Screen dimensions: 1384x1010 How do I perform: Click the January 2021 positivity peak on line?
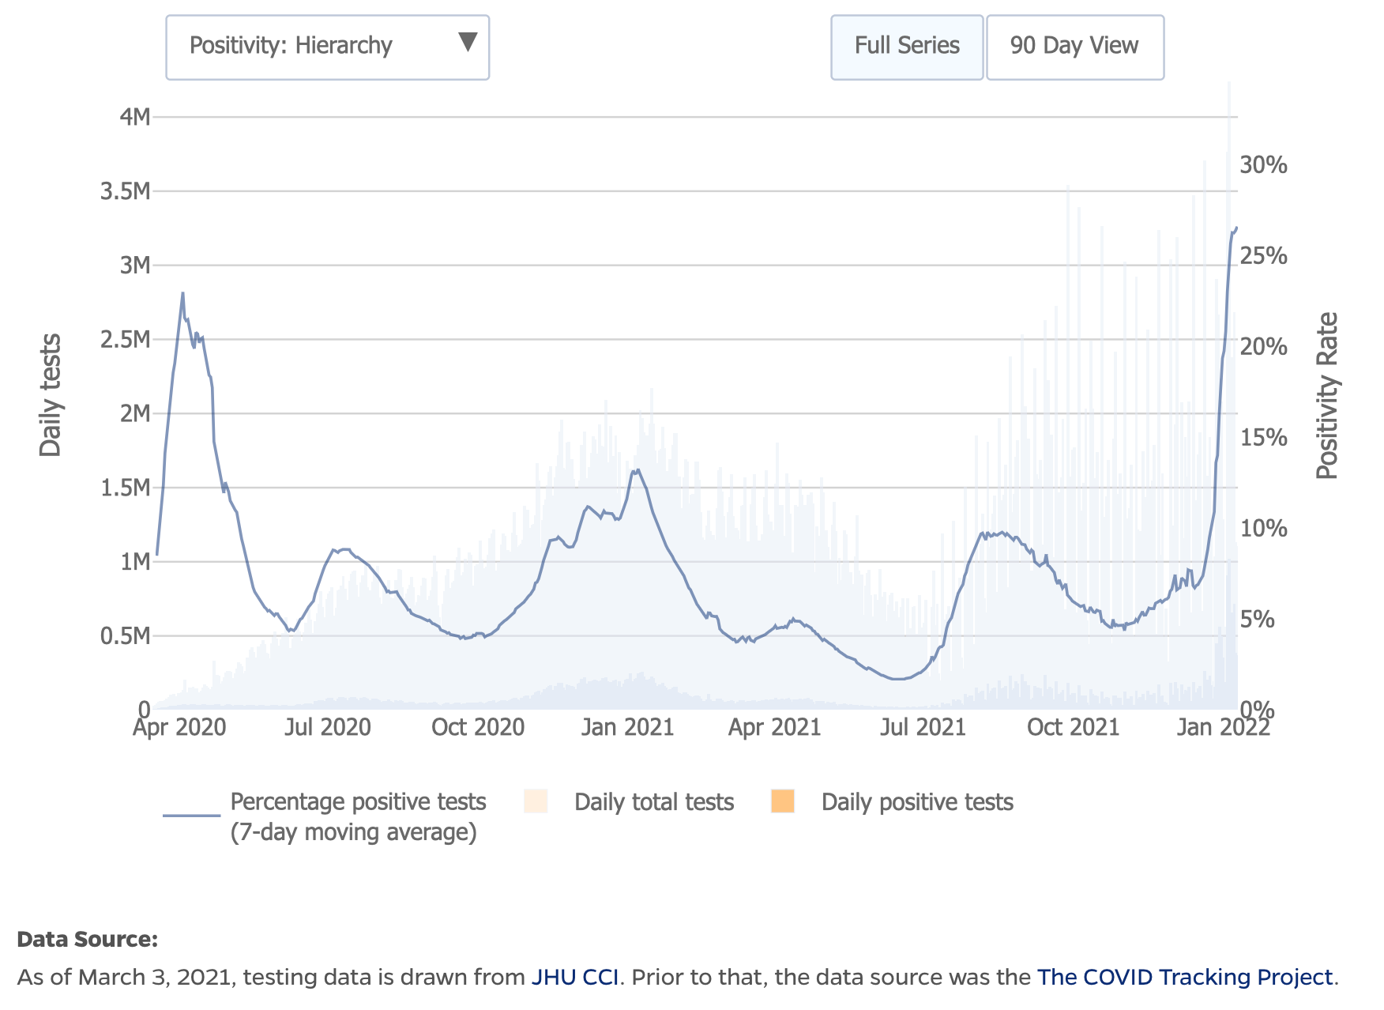[x=636, y=471]
